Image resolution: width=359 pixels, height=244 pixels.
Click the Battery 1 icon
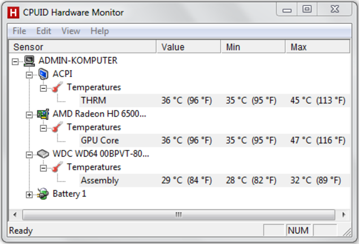click(43, 194)
